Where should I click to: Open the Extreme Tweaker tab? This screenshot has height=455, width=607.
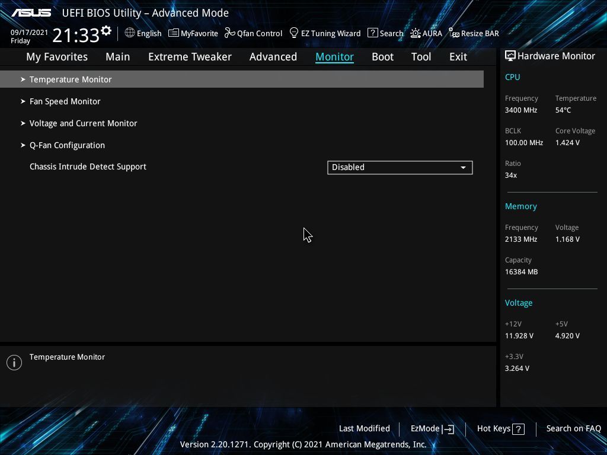[x=190, y=57]
